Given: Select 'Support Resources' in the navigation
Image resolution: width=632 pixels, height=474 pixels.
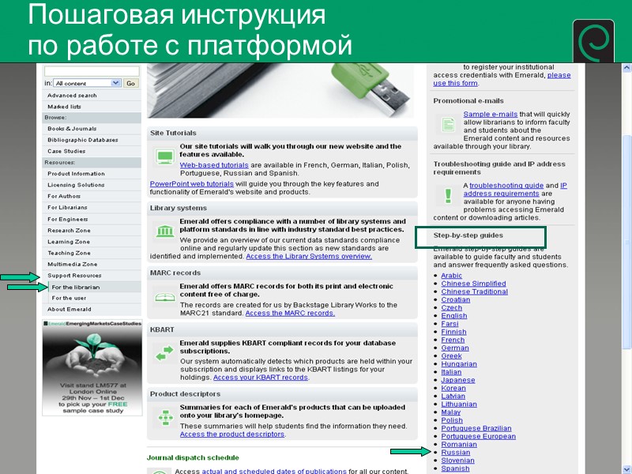Looking at the screenshot, I should point(73,275).
